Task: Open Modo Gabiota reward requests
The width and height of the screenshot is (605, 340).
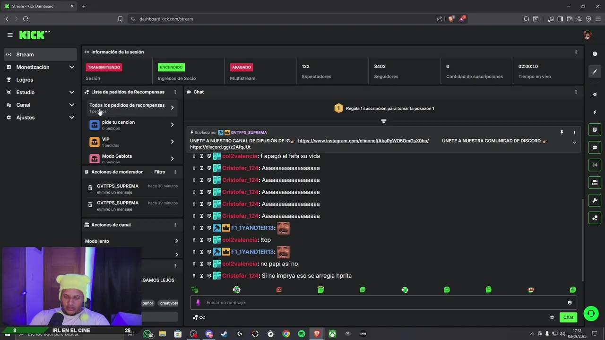Action: pos(132,158)
